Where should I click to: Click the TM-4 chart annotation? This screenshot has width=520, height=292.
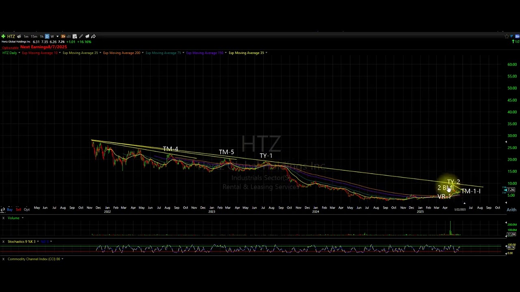tap(170, 149)
